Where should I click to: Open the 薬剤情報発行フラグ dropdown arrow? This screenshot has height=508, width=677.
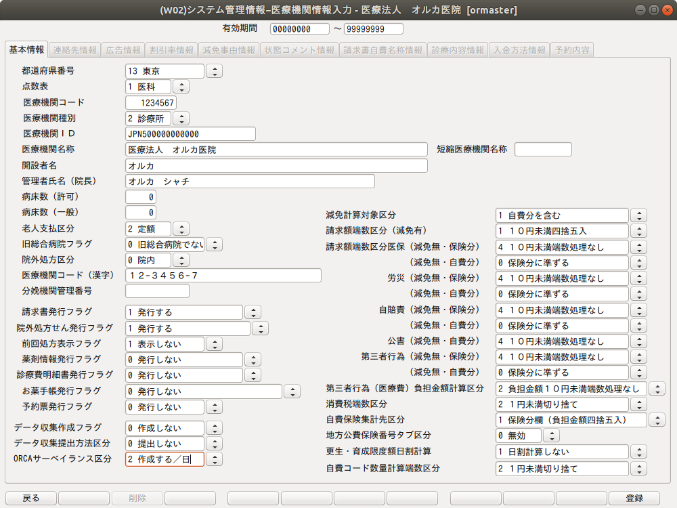click(x=253, y=360)
